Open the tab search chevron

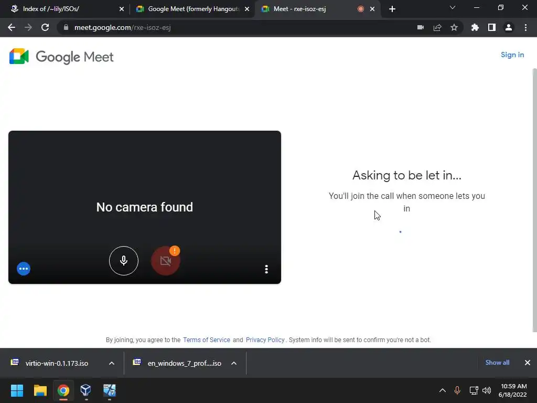[453, 7]
